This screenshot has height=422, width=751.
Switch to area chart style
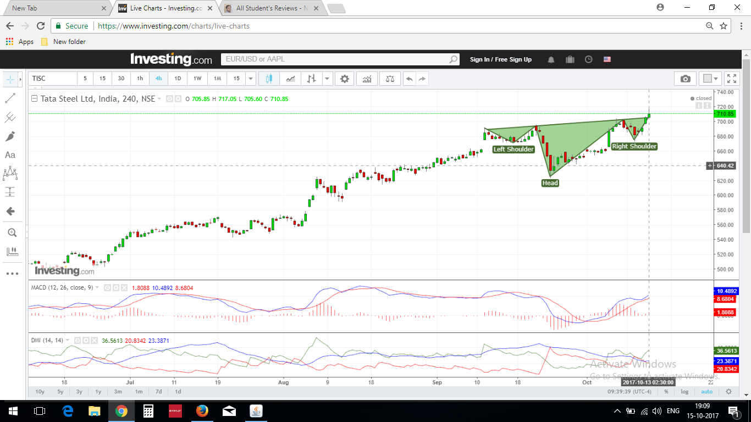point(290,79)
